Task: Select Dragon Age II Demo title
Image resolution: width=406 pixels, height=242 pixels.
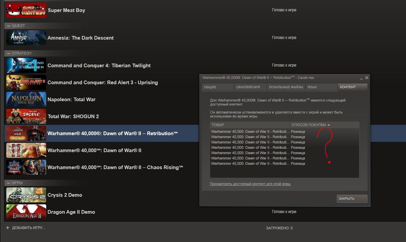Action: pos(71,212)
